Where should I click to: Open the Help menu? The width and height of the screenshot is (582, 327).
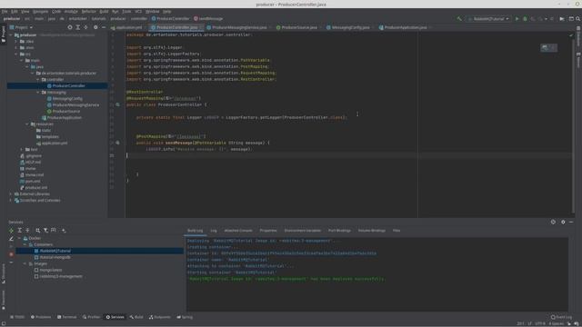click(x=167, y=12)
